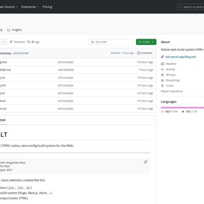Viewport: 204px width, 204px height.
Task: Click the link chain icon in About
Action: [162, 57]
